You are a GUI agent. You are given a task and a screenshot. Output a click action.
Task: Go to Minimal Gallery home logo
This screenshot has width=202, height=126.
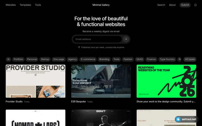(101, 5)
